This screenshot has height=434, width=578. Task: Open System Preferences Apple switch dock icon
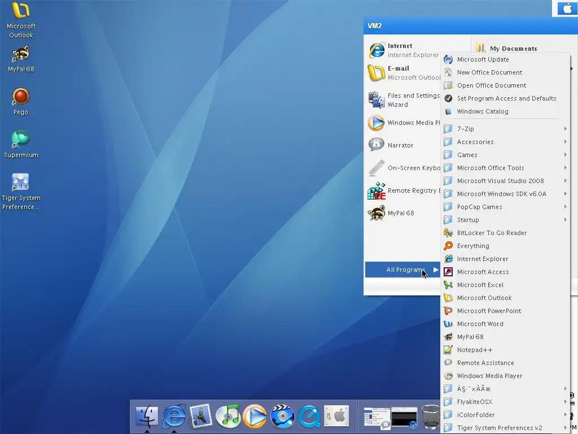click(x=336, y=416)
